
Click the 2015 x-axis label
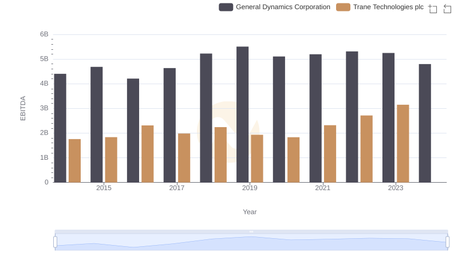(104, 188)
